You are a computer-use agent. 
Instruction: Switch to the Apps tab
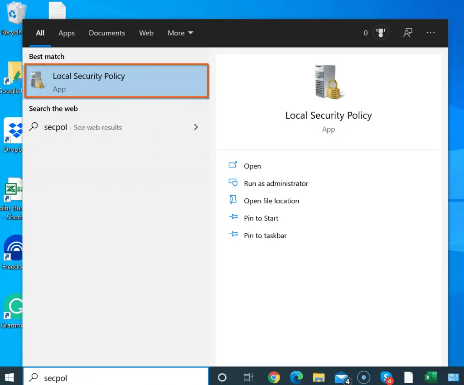click(66, 33)
